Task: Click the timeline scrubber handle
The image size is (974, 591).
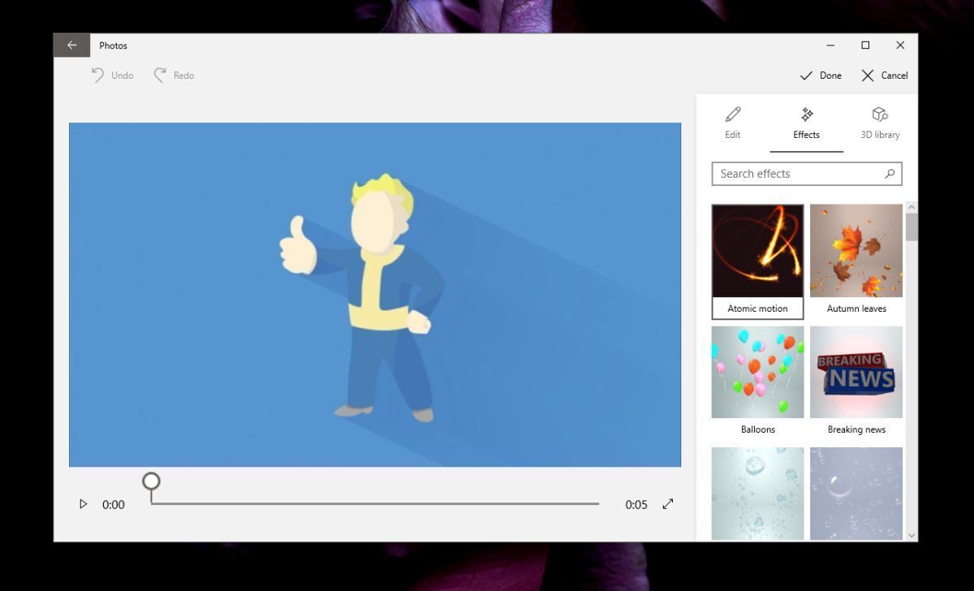Action: pyautogui.click(x=151, y=481)
